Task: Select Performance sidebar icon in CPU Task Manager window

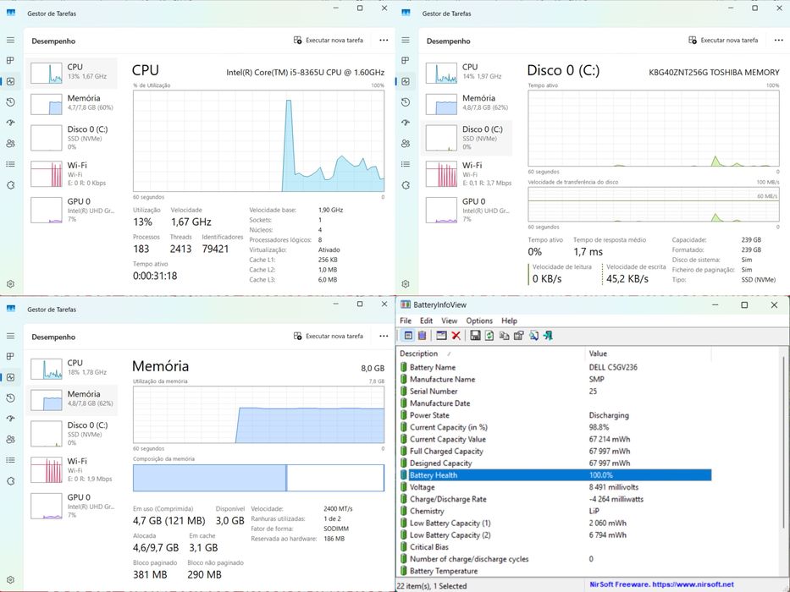Action: point(10,81)
